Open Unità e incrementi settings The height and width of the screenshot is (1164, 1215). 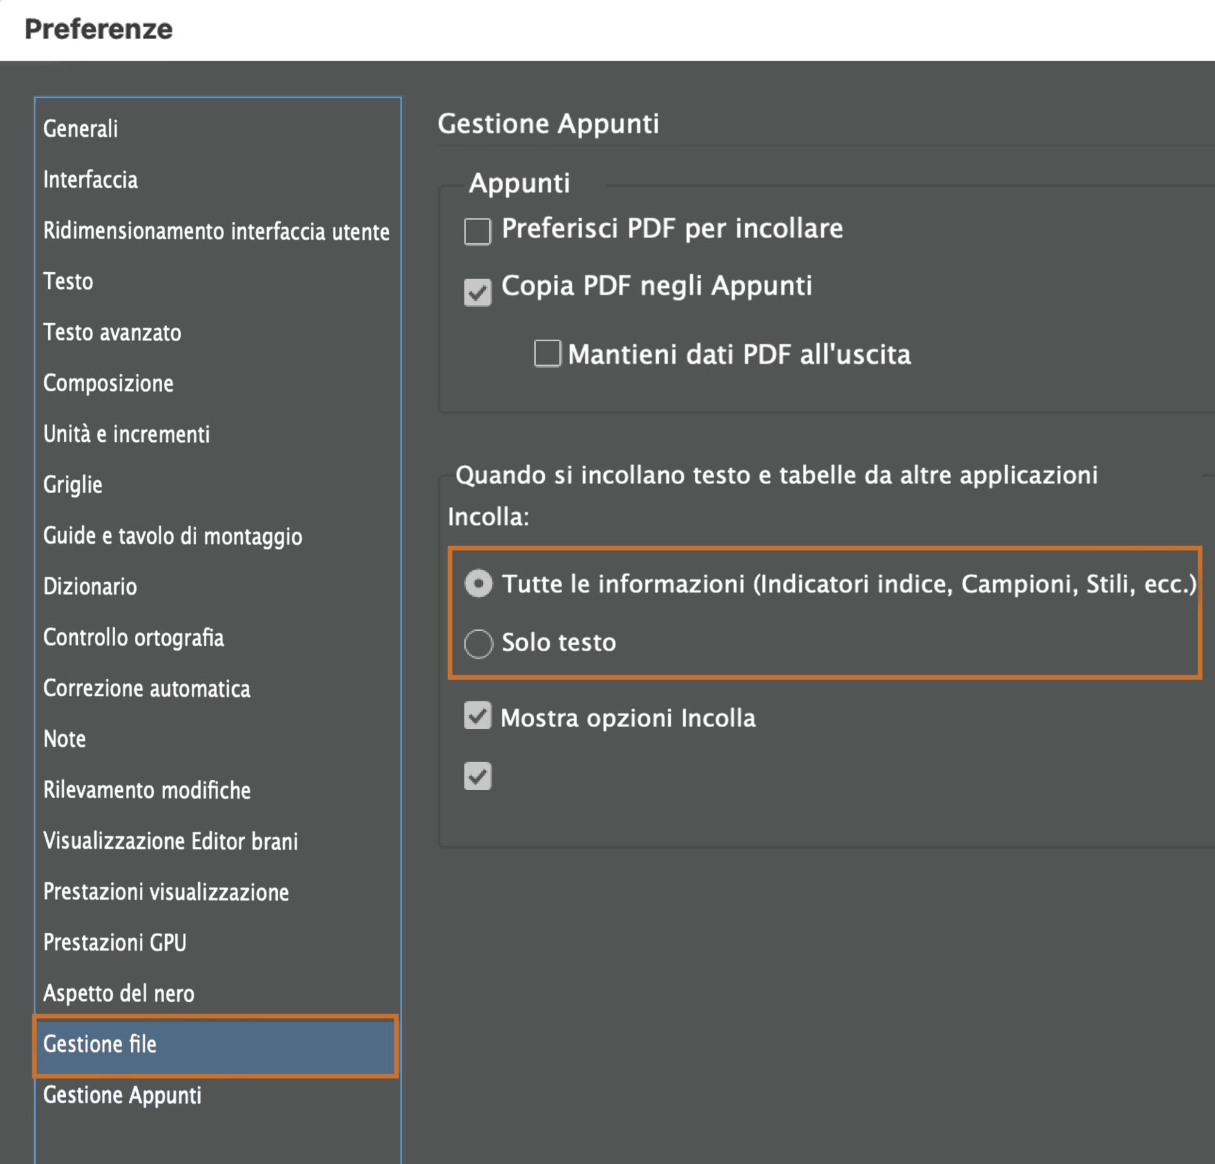click(x=126, y=434)
